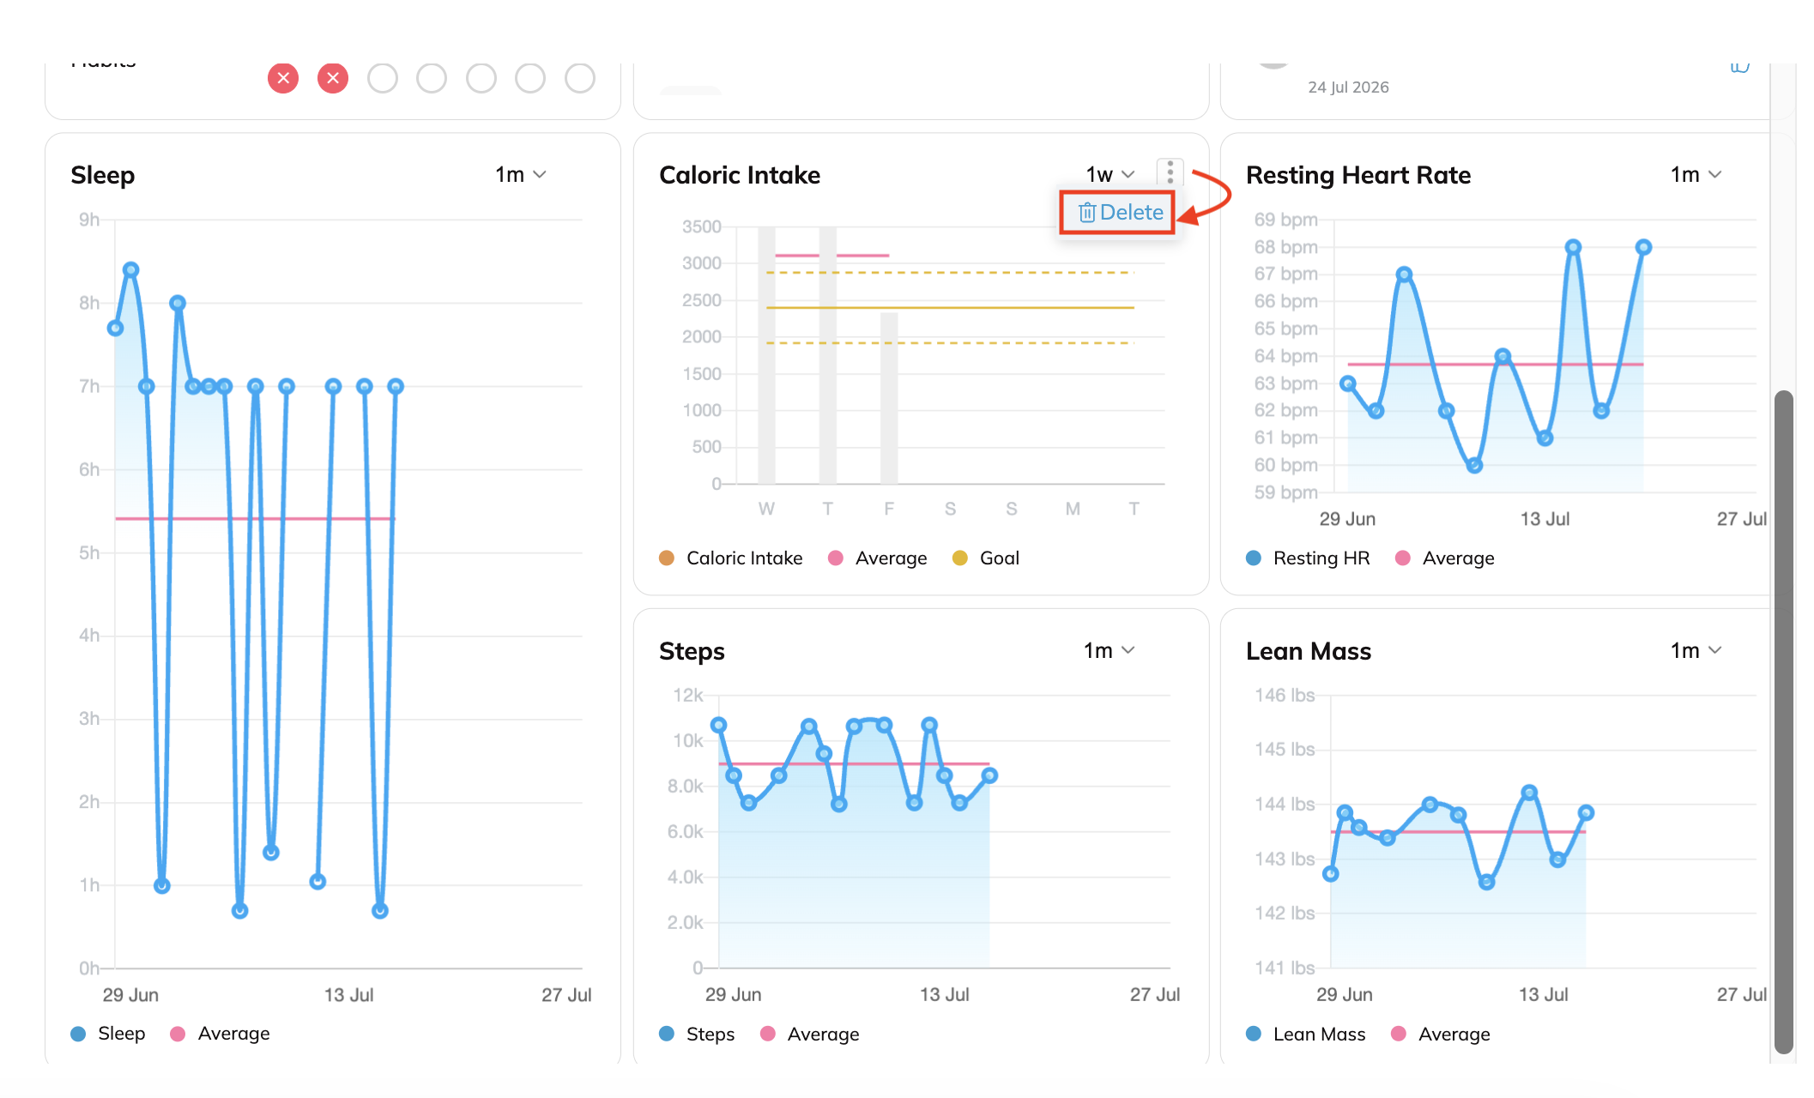This screenshot has height=1098, width=1814.
Task: Toggle the last empty habit circle
Action: click(580, 78)
